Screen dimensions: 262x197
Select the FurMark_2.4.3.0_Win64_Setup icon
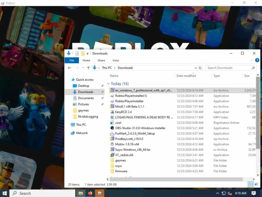pyautogui.click(x=112, y=133)
